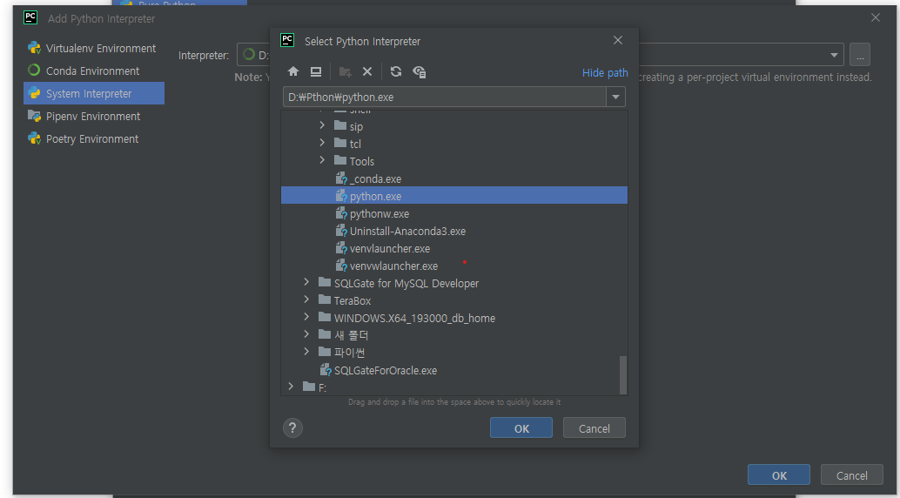Select SQLGateForOracle.exe file

pyautogui.click(x=385, y=371)
